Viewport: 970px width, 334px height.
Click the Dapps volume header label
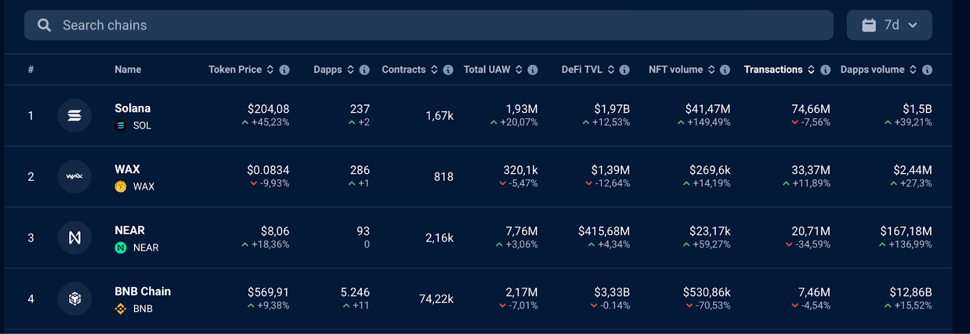coord(872,70)
